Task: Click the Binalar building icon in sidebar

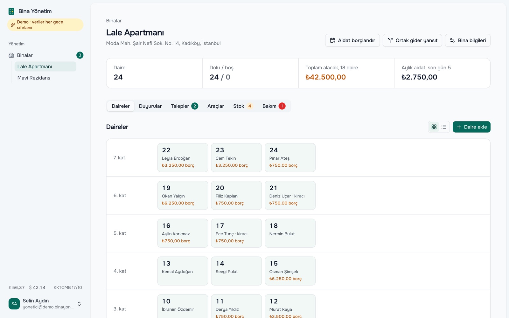Action: 11,55
